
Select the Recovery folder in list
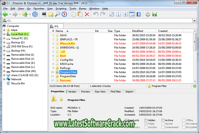pos(66,80)
